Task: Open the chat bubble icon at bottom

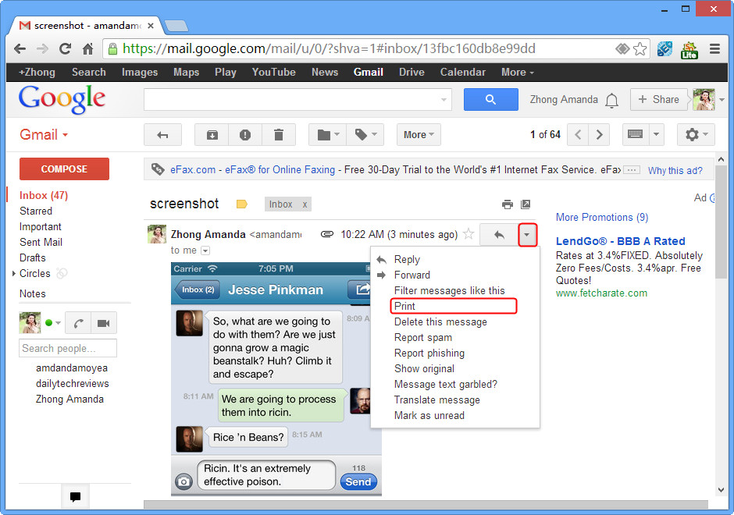Action: (76, 497)
